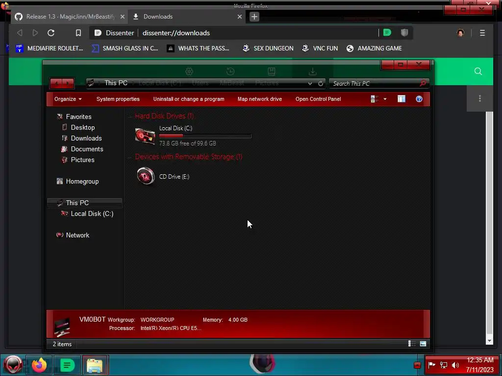Open Local Disk (C:) in navigation pane
The width and height of the screenshot is (502, 376).
point(92,213)
